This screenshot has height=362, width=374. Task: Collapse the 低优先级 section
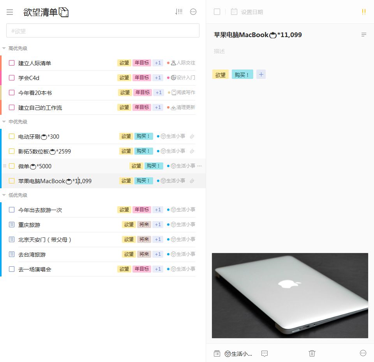tap(4, 195)
